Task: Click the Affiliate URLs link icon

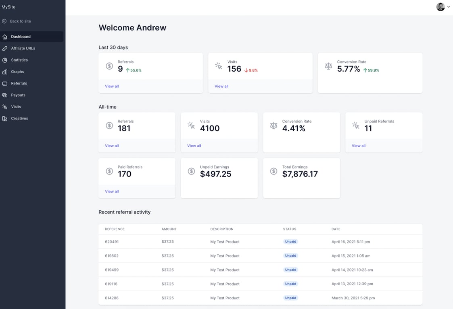Action: [4, 48]
